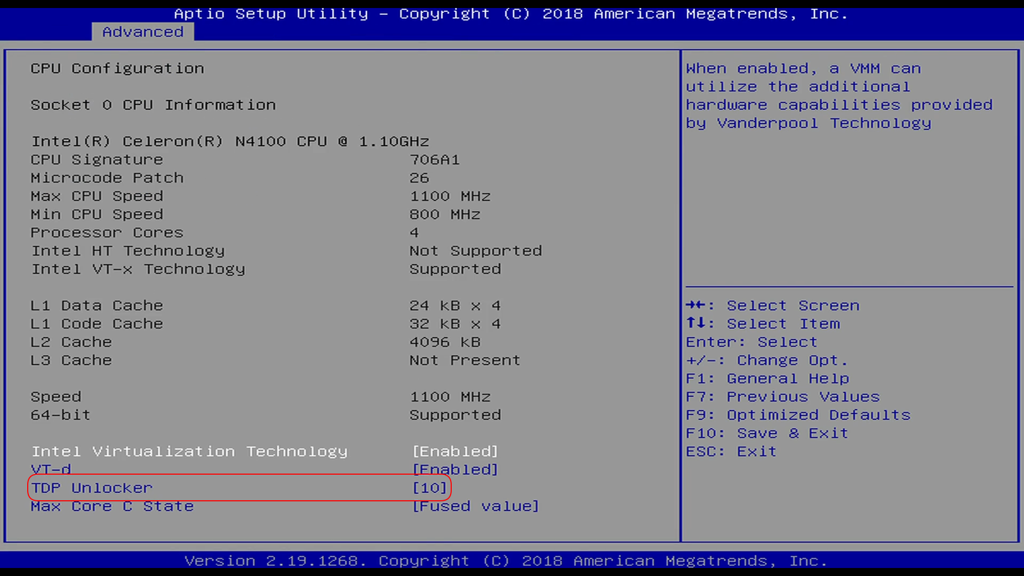Click the Microcode Patch label

coord(107,178)
